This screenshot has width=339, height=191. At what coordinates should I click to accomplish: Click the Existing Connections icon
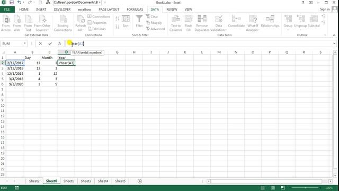63,23
